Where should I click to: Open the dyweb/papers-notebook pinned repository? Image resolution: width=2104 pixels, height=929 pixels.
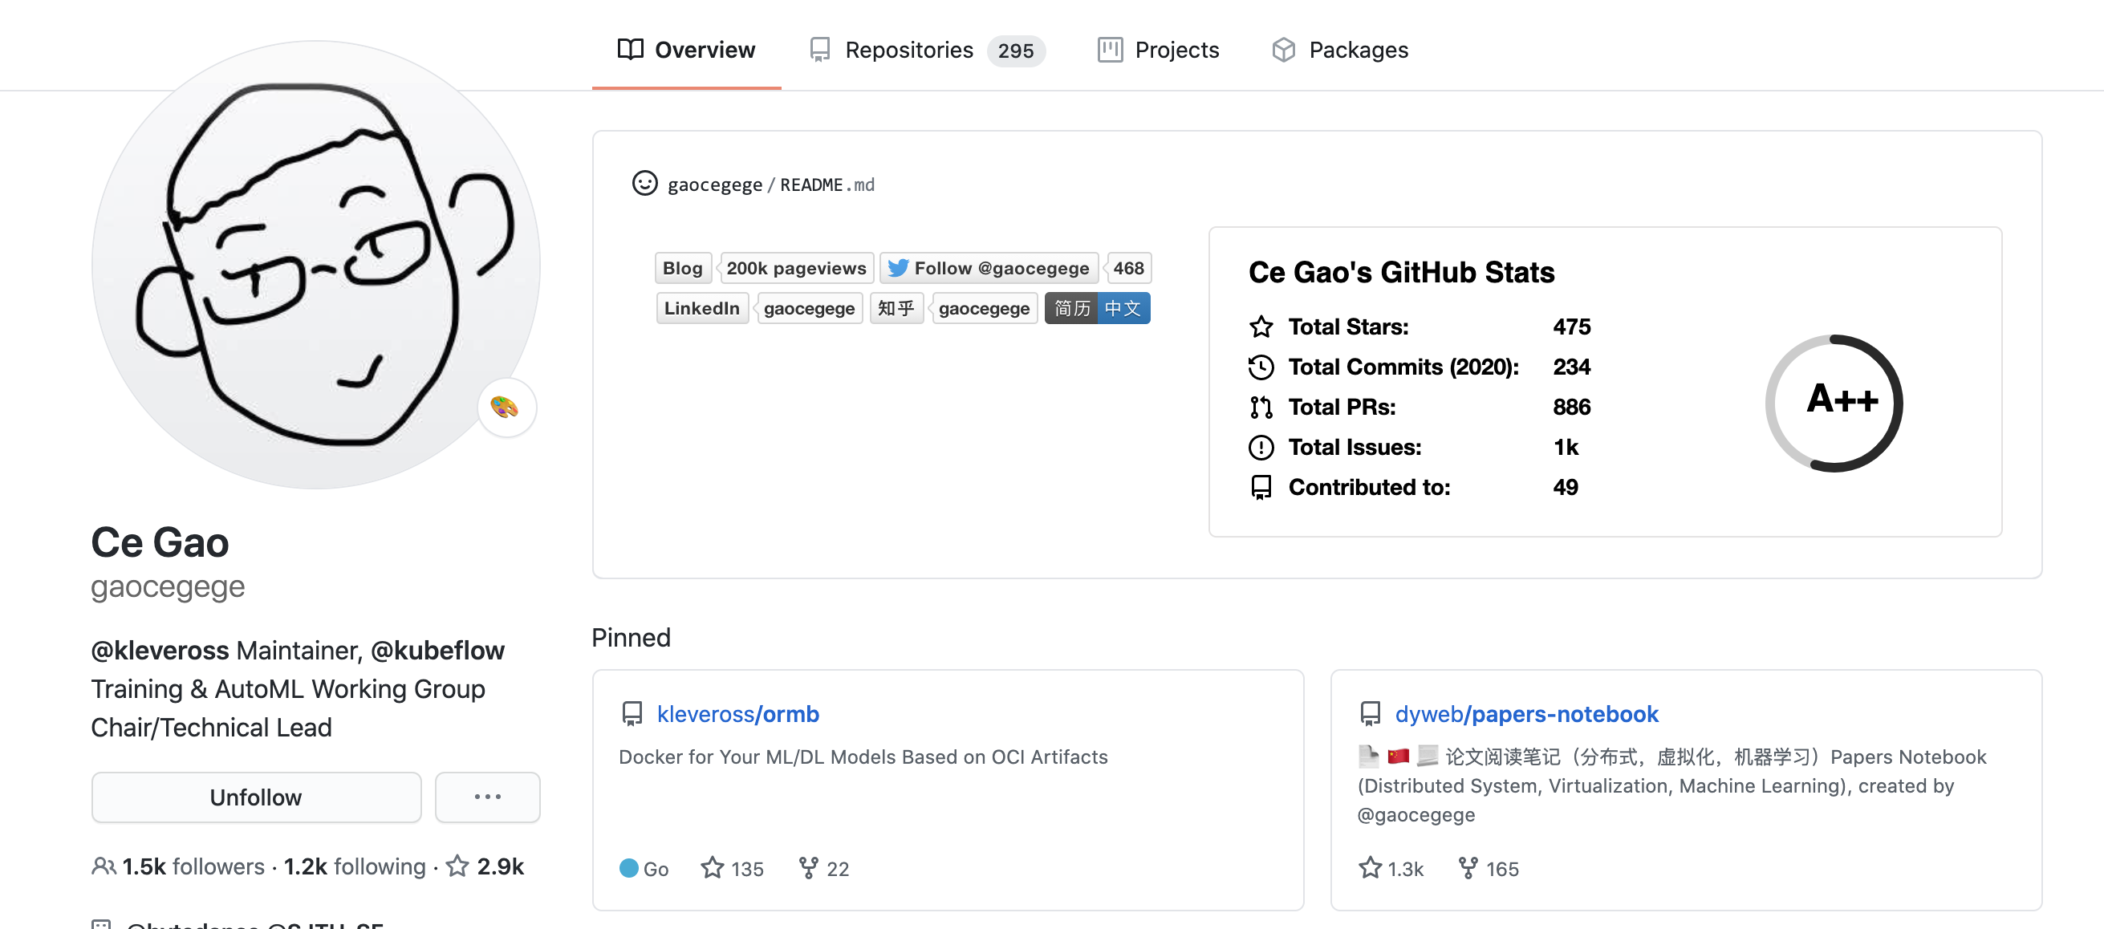(1526, 713)
